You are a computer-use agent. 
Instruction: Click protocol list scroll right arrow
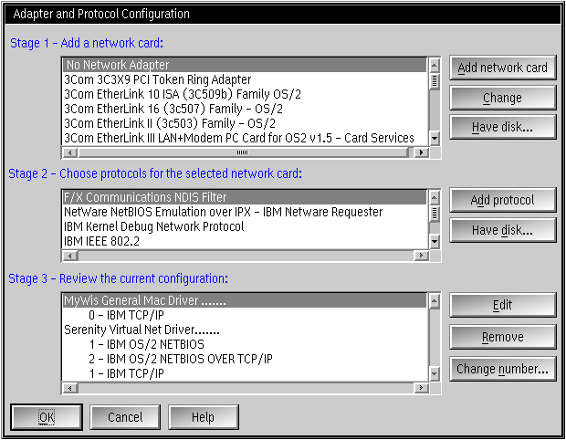[x=421, y=256]
